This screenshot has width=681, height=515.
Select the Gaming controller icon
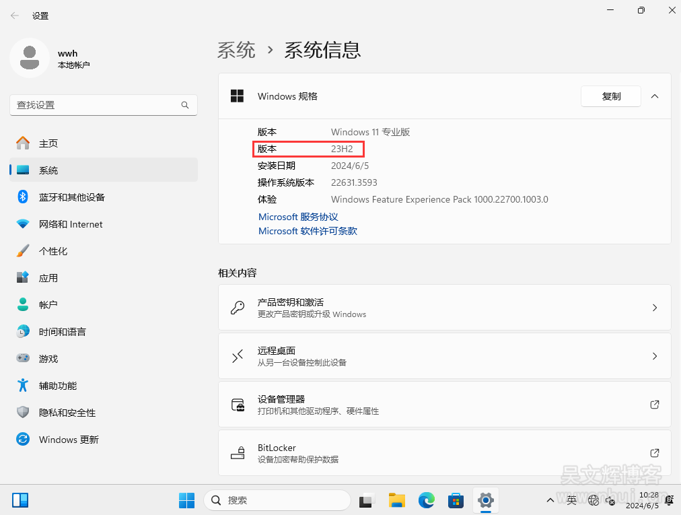tap(23, 359)
